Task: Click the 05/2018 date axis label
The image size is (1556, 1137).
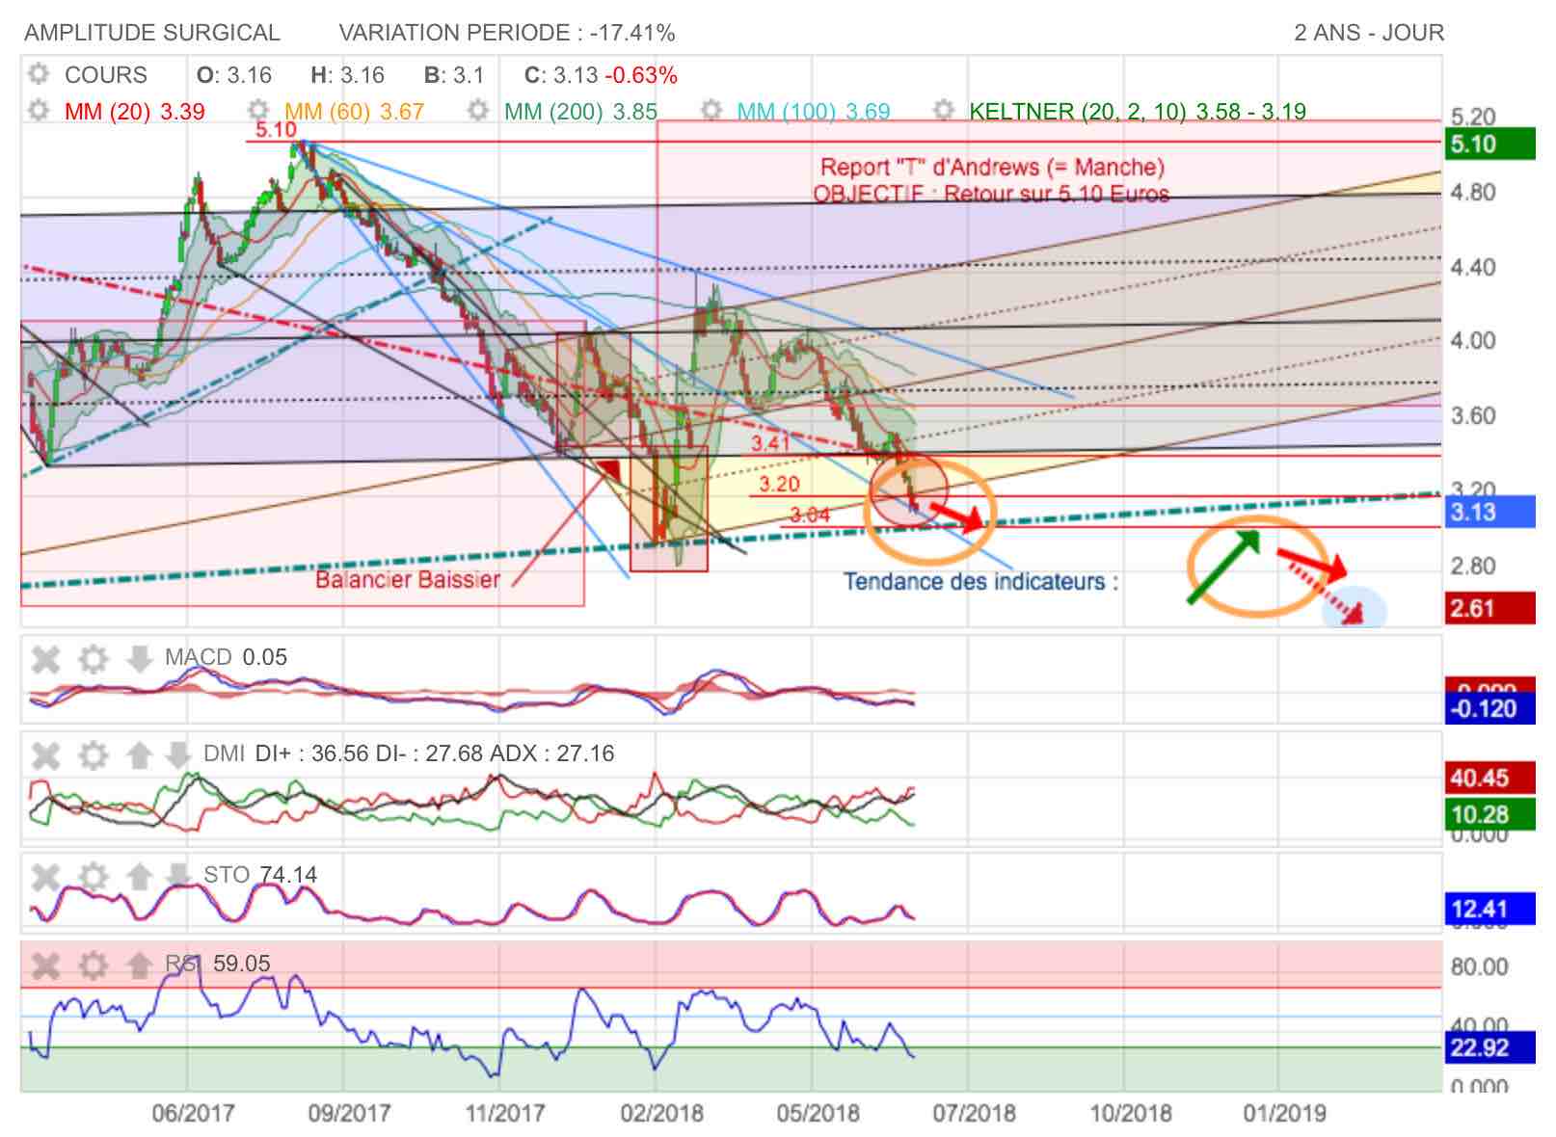Action: click(818, 1114)
